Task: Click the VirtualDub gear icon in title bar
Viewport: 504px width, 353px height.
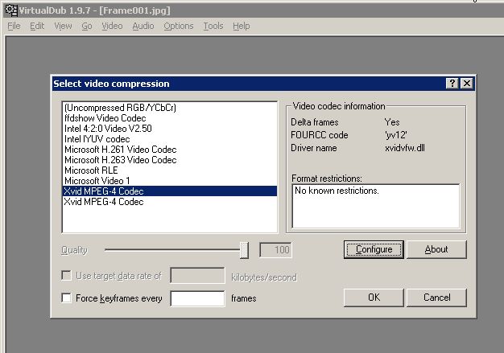Action: (11, 10)
